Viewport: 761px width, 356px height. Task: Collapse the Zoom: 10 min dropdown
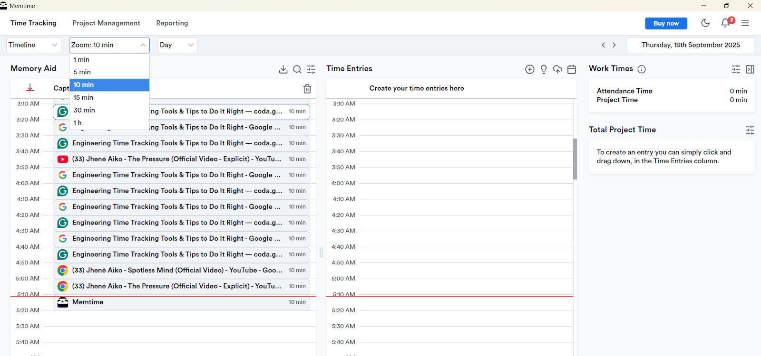(109, 45)
